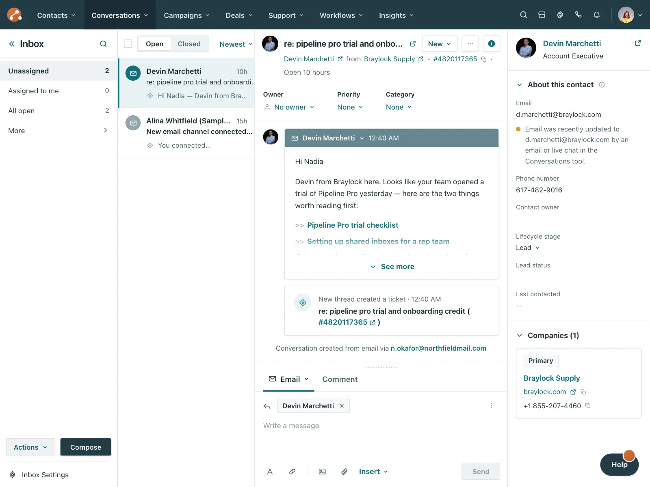650x487 pixels.
Task: Open the New status dropdown
Action: (440, 44)
